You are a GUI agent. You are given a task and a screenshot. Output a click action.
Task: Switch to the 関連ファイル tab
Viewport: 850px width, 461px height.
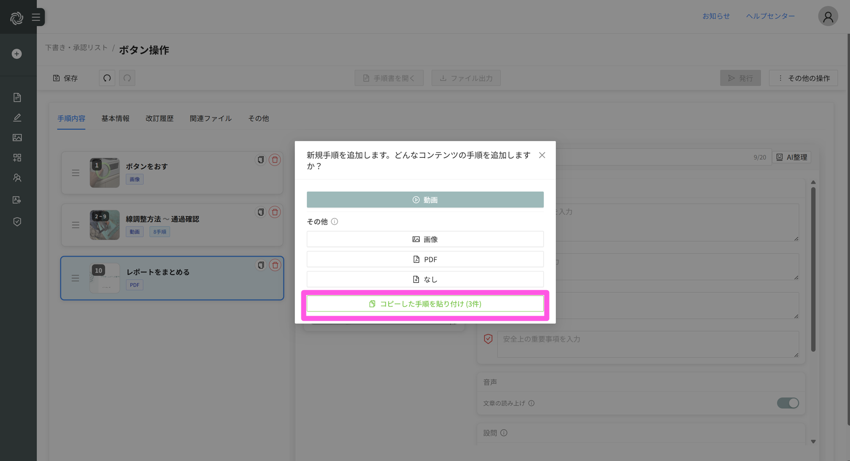(210, 119)
